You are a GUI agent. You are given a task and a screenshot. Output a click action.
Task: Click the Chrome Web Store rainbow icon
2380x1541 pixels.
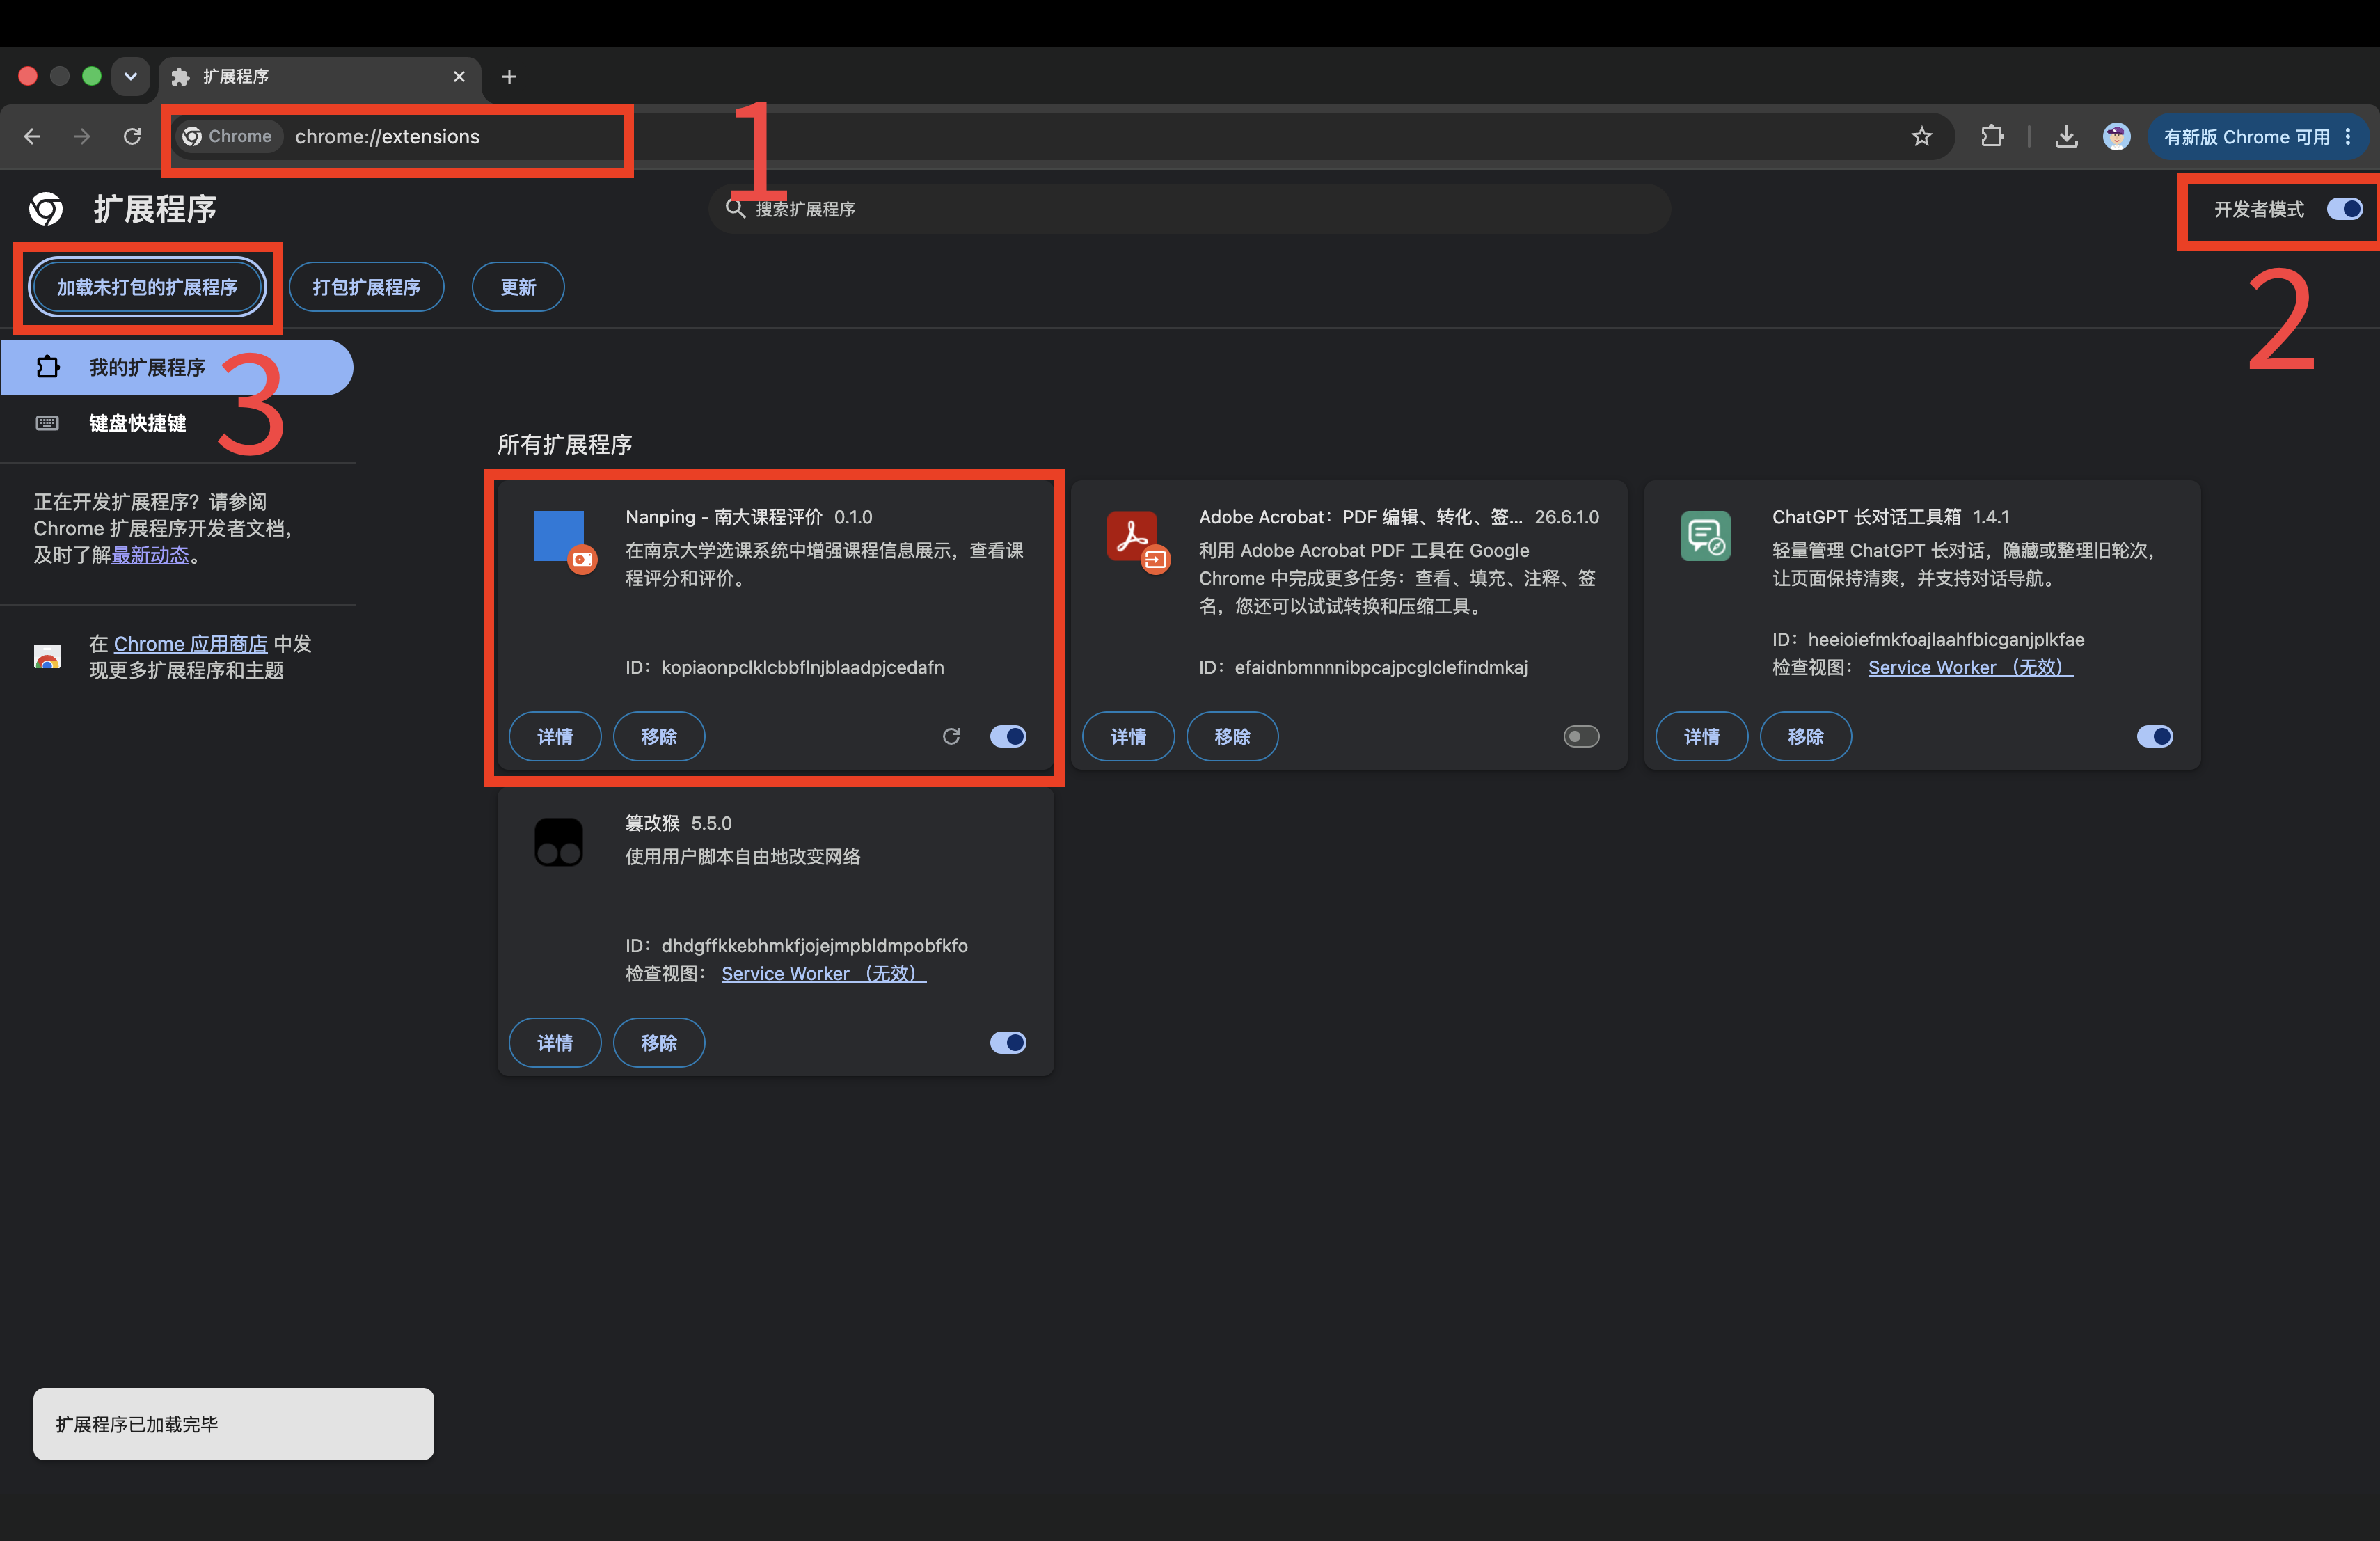47,657
